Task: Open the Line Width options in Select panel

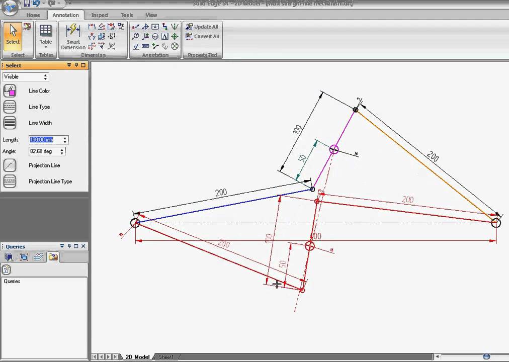Action: pyautogui.click(x=10, y=123)
